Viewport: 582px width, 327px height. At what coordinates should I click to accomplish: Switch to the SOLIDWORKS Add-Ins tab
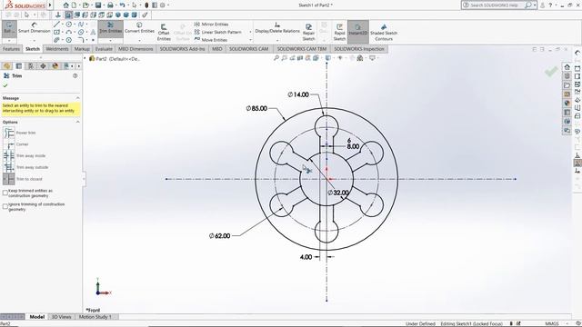tap(182, 49)
